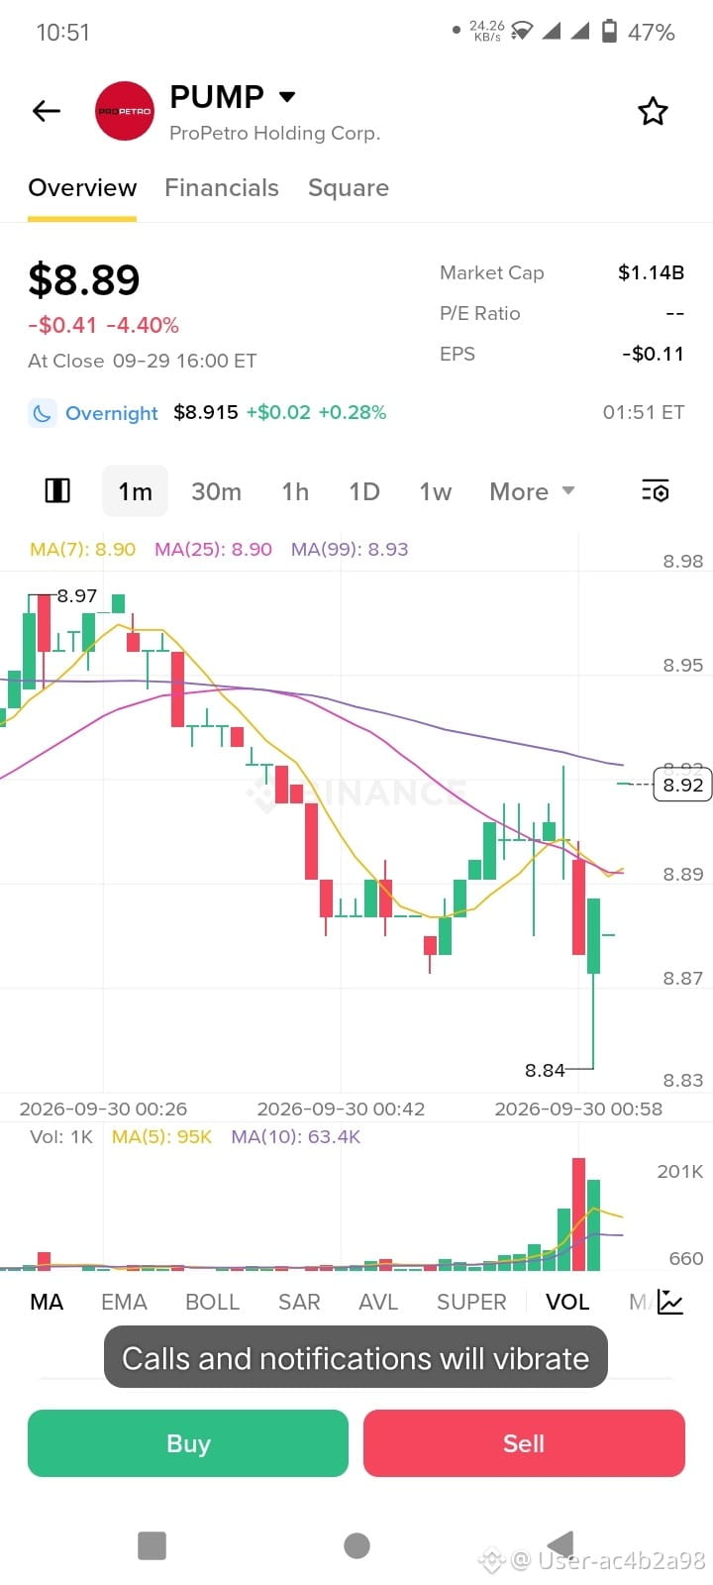Viewport: 713px width, 1585px height.
Task: Toggle the VOL indicator
Action: (x=567, y=1302)
